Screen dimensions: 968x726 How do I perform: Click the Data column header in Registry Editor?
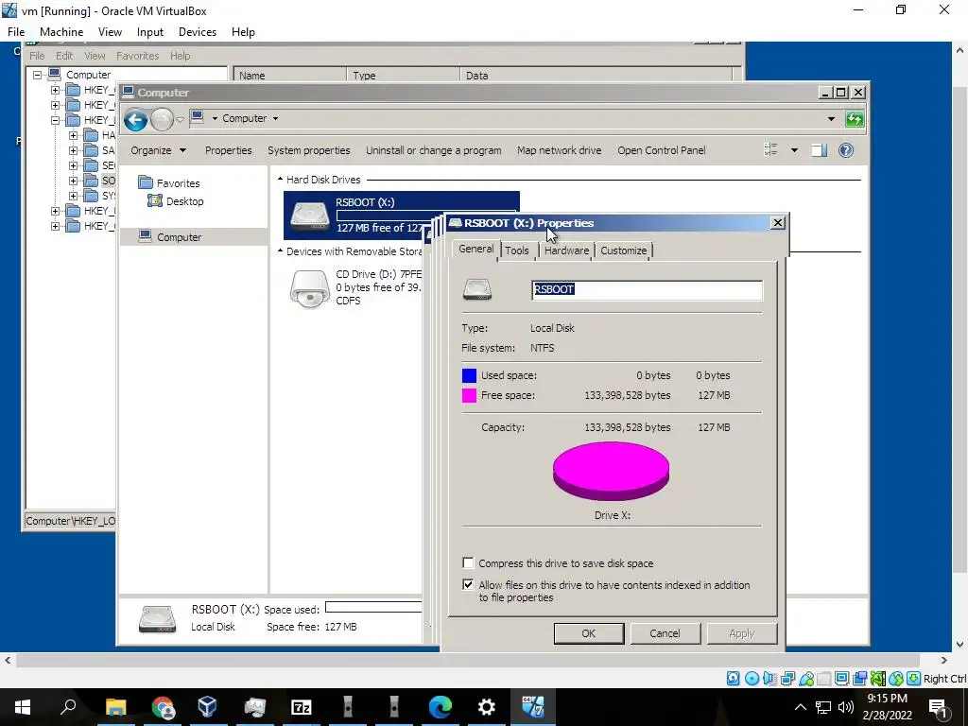pyautogui.click(x=596, y=76)
